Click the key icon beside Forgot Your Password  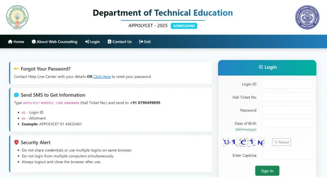click(x=16, y=69)
